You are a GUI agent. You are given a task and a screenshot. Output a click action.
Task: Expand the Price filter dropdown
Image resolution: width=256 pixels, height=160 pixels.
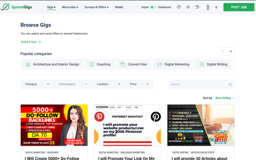[139, 84]
